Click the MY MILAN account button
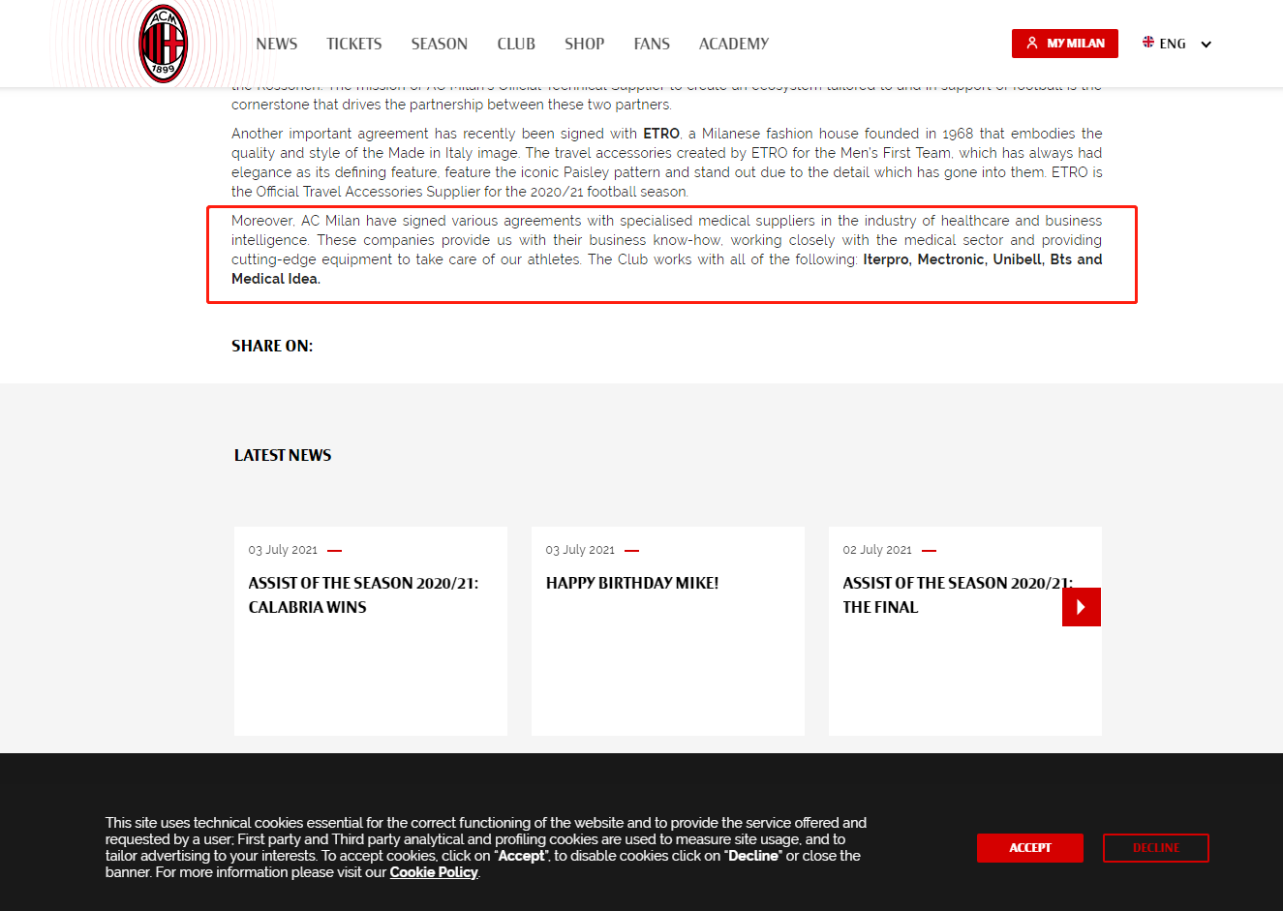Screen dimensions: 1283x911 [x=1065, y=44]
